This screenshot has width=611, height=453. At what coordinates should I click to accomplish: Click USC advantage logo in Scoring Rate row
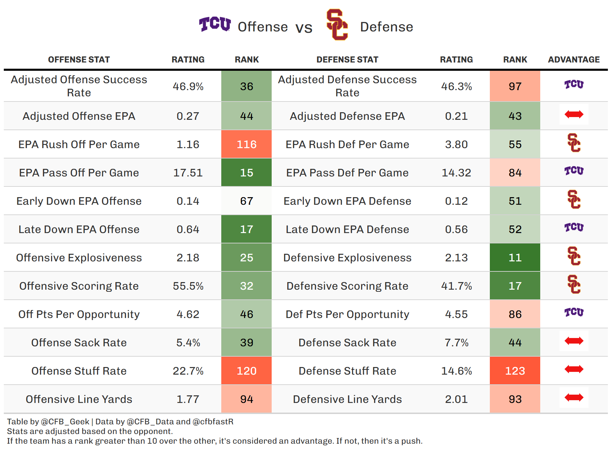tap(574, 285)
